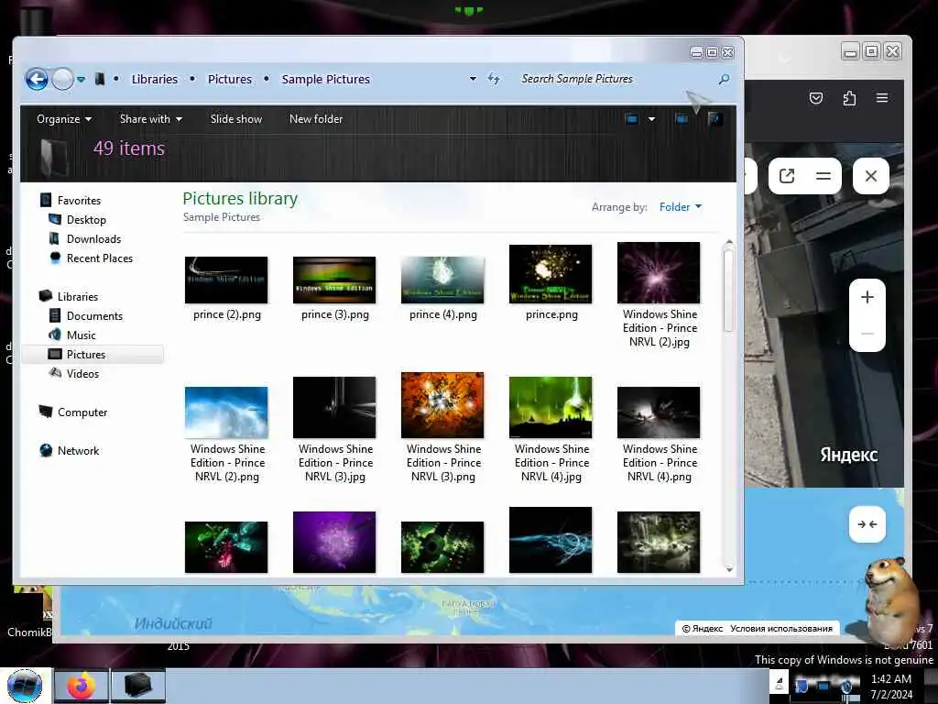Focus the Search Sample Pictures field
This screenshot has height=704, width=938.
[616, 79]
